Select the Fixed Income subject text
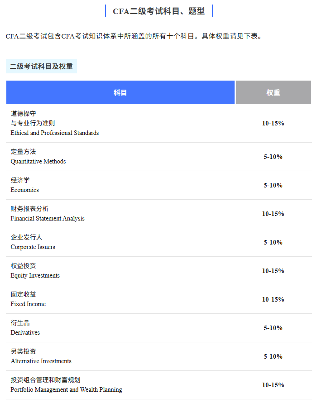This screenshot has width=317, height=403. (28, 304)
